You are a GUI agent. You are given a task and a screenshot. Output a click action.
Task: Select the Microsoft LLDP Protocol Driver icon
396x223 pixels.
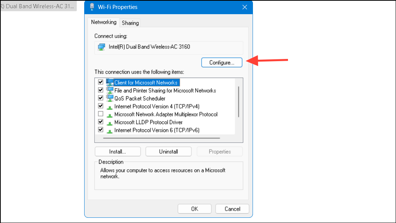point(110,122)
